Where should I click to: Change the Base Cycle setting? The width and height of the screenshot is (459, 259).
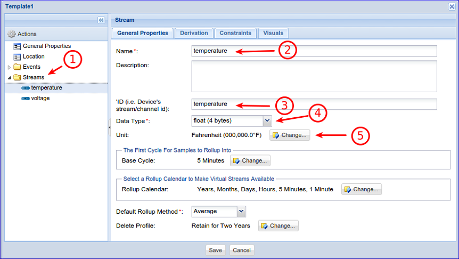point(250,160)
